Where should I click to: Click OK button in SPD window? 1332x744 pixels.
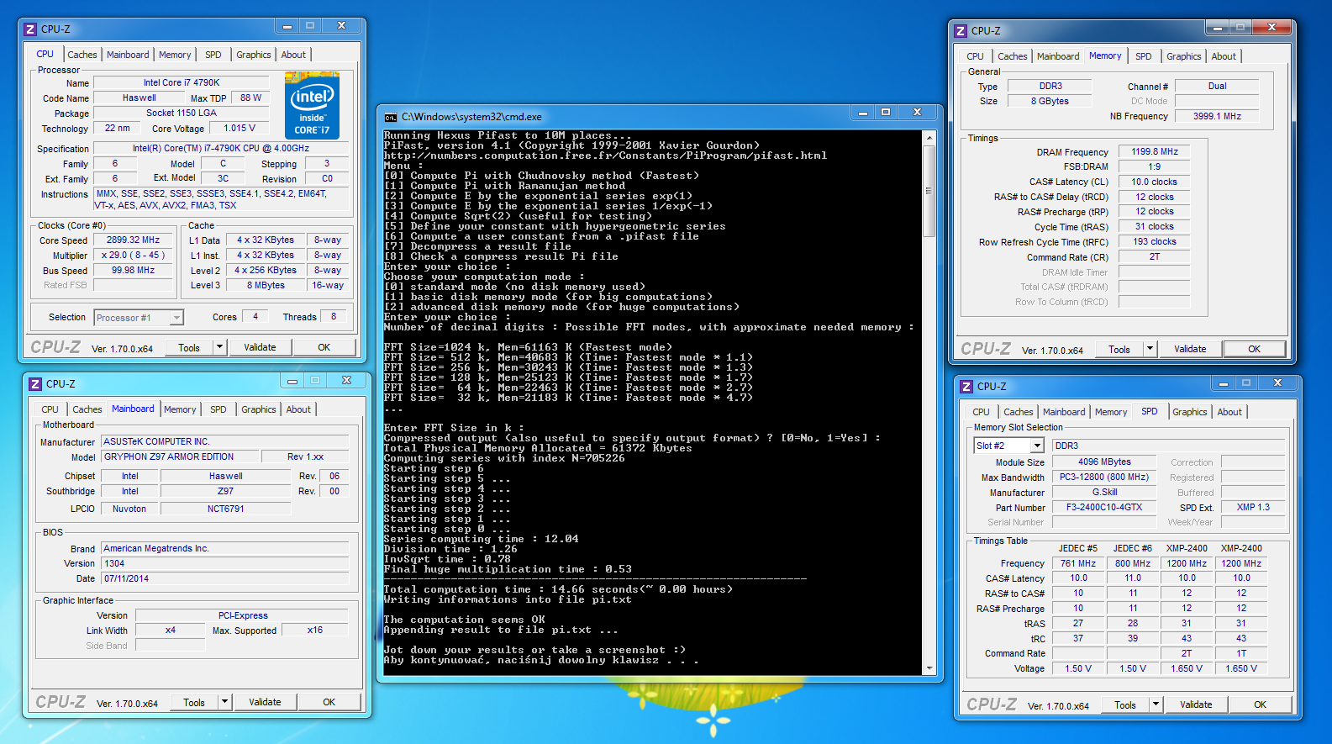click(x=1261, y=704)
